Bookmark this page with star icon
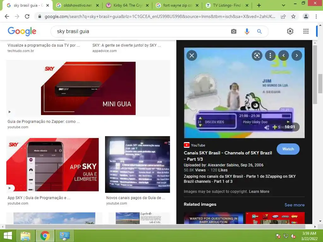Viewport: 323px width, 242px height. [293, 16]
